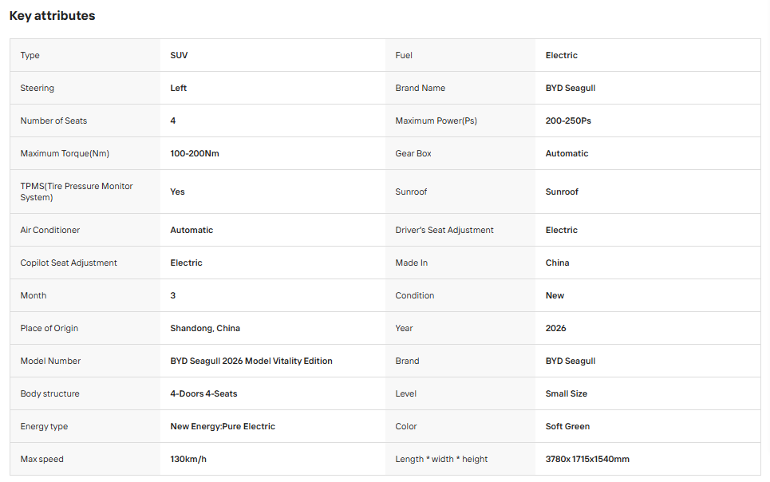This screenshot has width=770, height=482.
Task: Click the 3780x1715x1540mm dimensions value
Action: point(587,460)
